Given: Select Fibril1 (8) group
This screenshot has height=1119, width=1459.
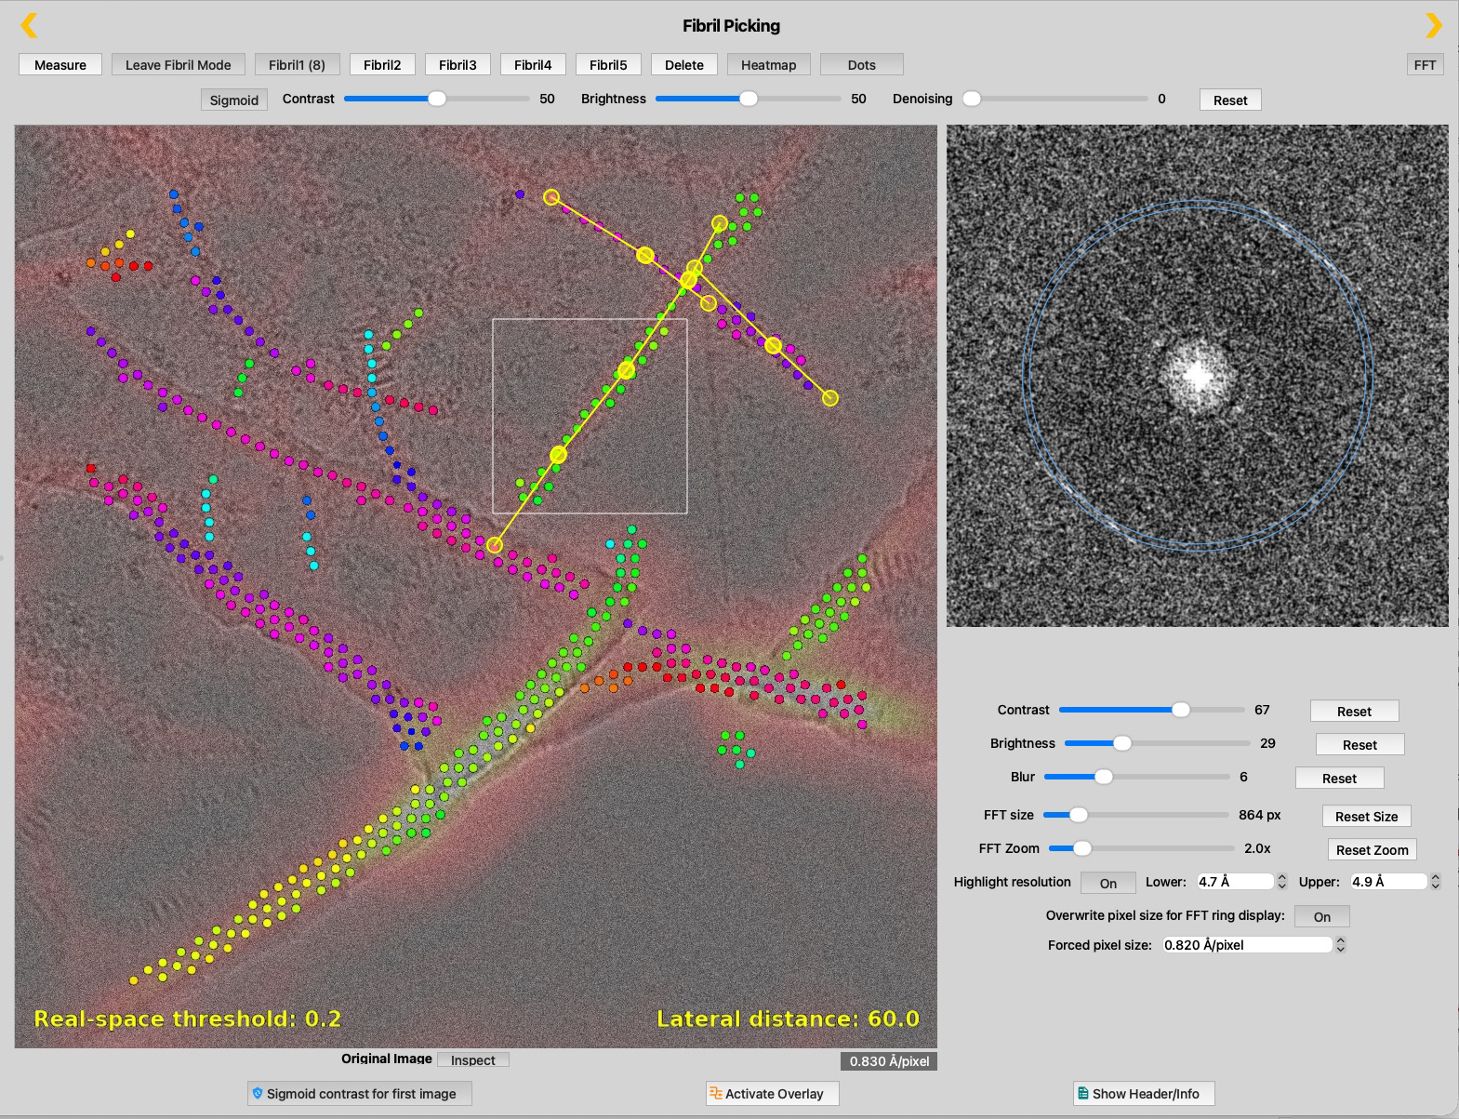Looking at the screenshot, I should coord(297,65).
